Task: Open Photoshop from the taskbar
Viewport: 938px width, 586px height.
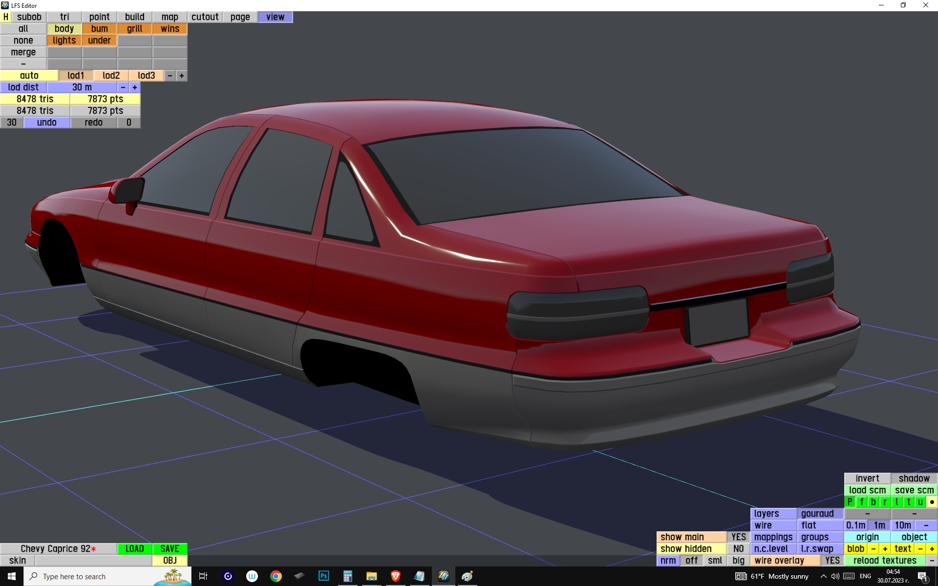Action: coord(323,576)
